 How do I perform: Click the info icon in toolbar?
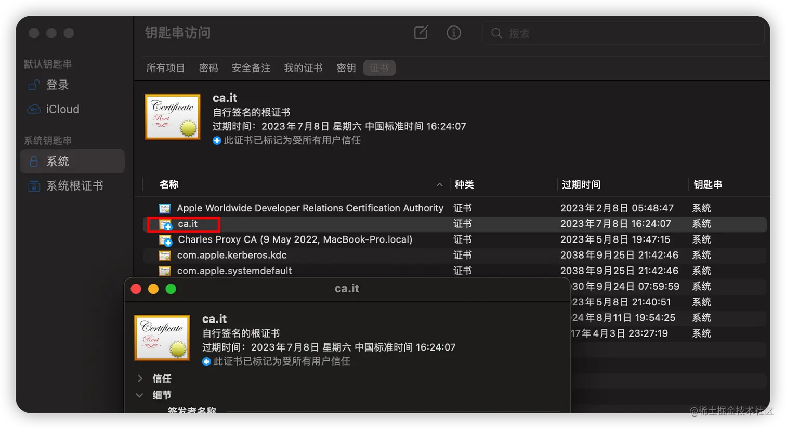tap(454, 33)
